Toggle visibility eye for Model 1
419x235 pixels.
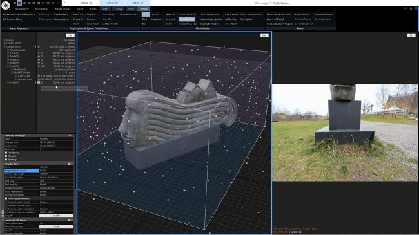tap(39, 53)
